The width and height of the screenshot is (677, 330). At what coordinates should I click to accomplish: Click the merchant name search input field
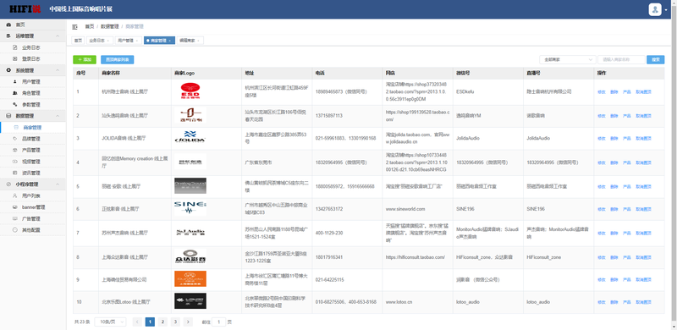tap(621, 59)
